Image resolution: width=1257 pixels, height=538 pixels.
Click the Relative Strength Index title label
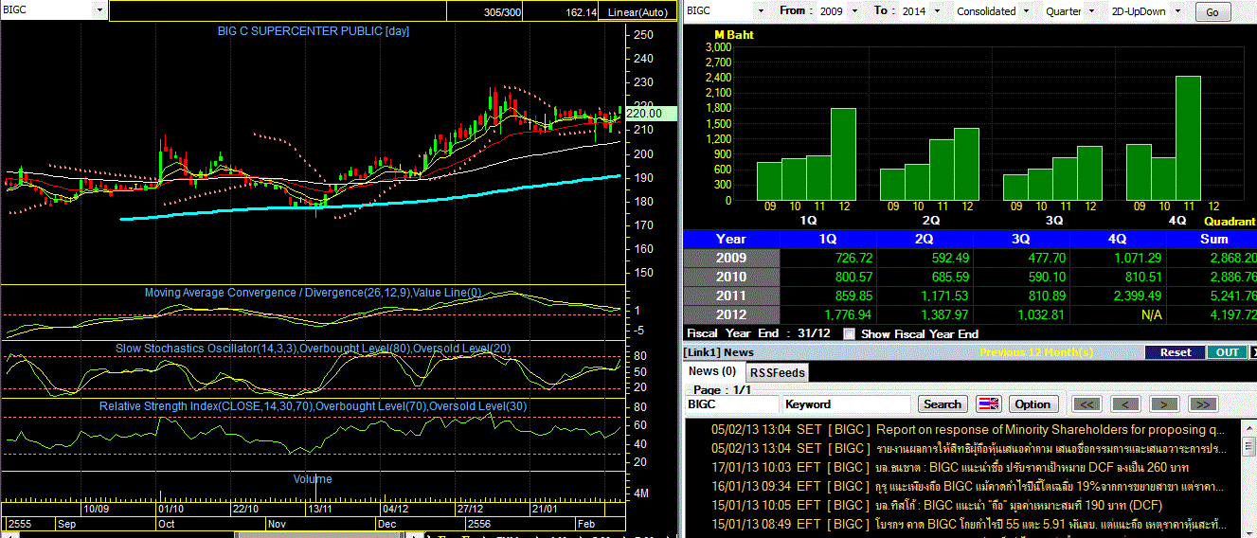[x=313, y=406]
